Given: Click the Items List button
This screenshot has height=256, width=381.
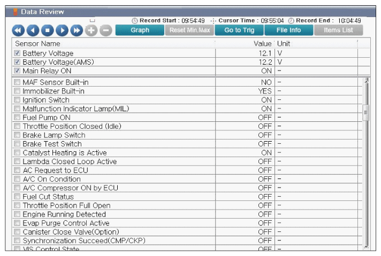Looking at the screenshot, I should click(x=338, y=30).
